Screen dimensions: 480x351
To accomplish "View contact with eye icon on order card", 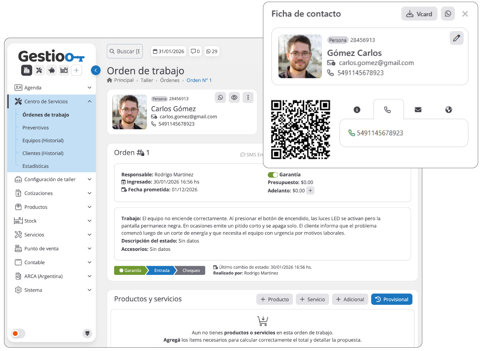I will pyautogui.click(x=234, y=98).
